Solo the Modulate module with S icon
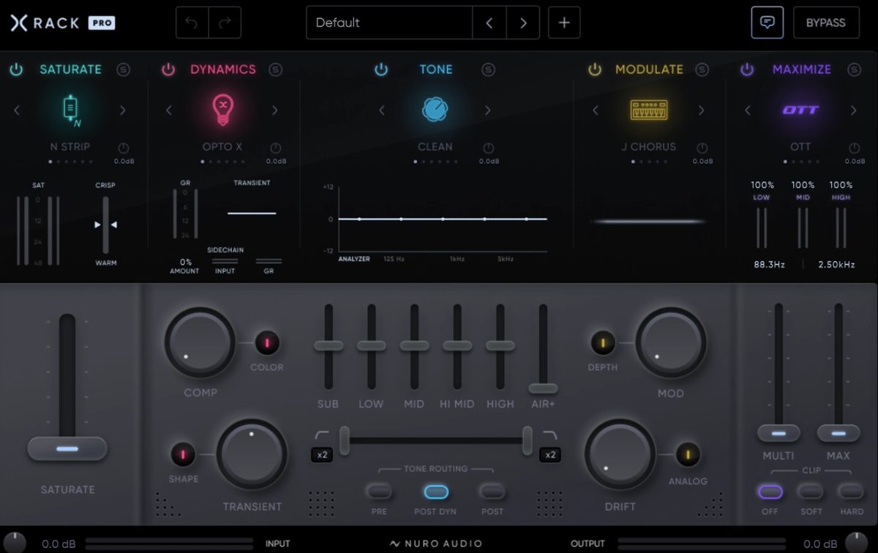Viewport: 878px width, 553px height. point(702,69)
